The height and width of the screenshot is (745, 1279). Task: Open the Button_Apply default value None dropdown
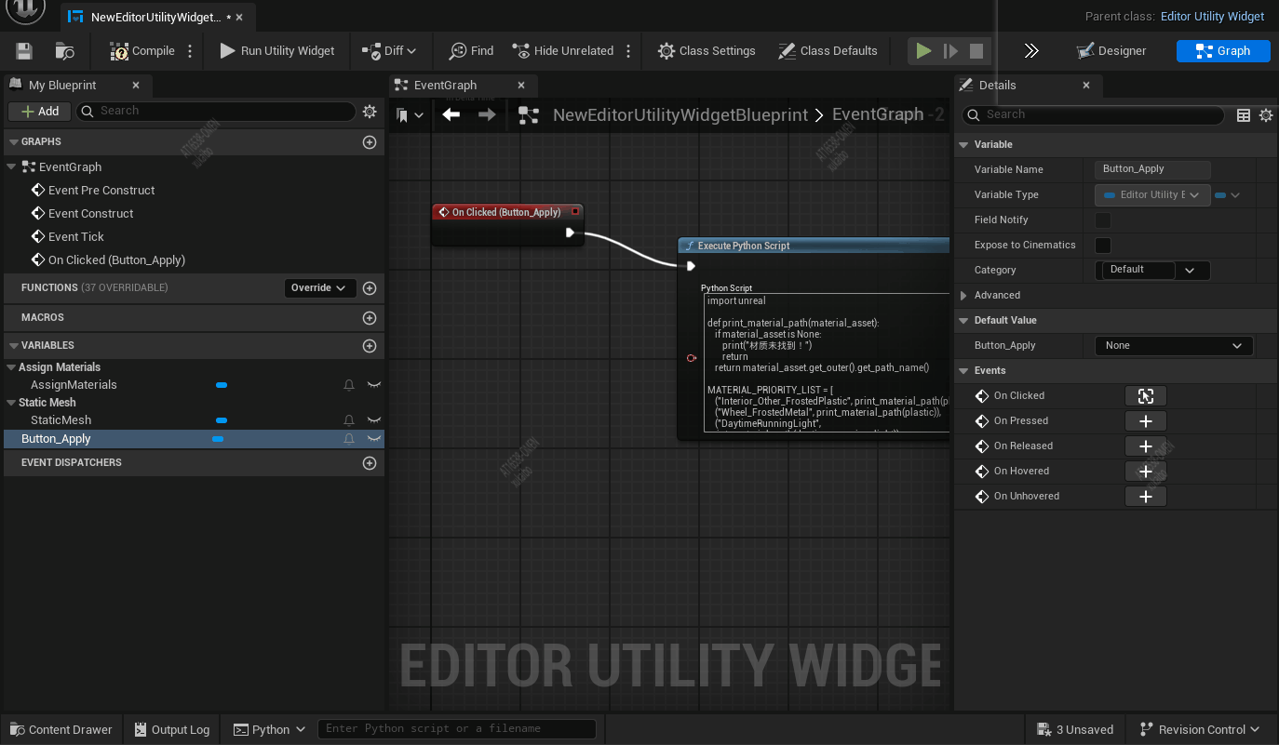click(1174, 346)
